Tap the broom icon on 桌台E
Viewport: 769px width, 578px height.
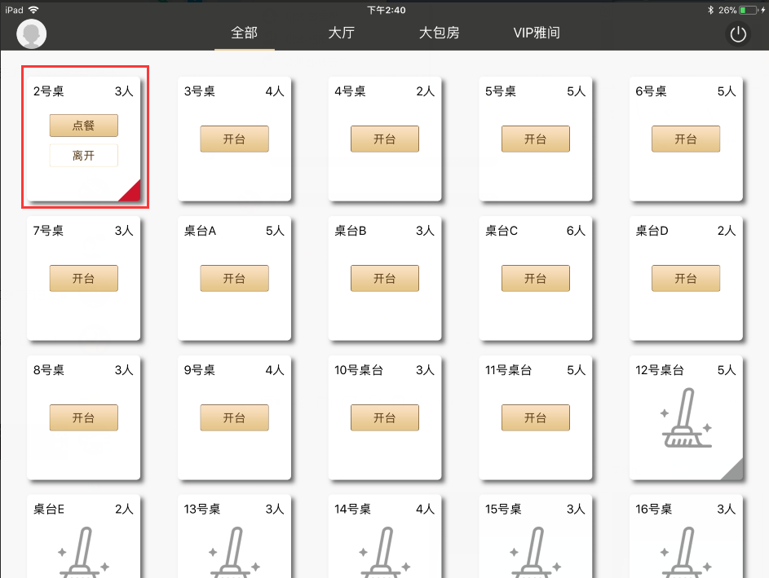click(84, 552)
